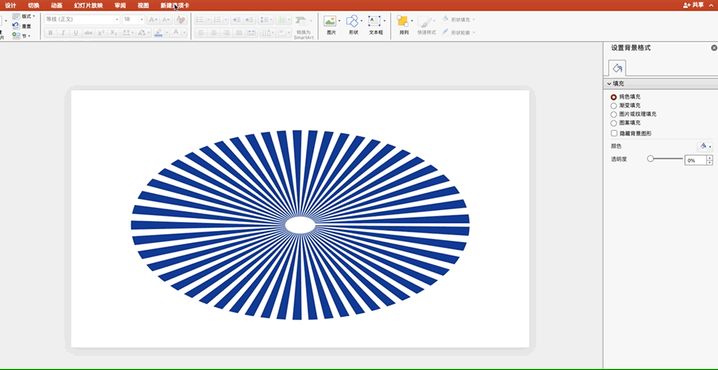
Task: Click the Italic formatting icon
Action: (x=64, y=33)
